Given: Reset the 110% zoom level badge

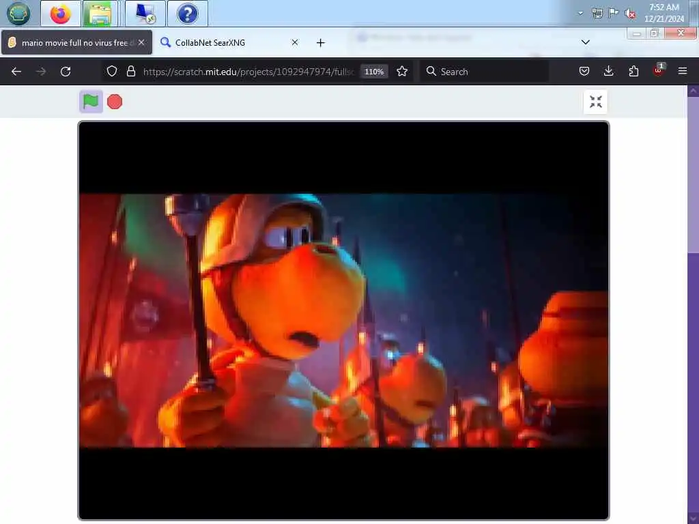Looking at the screenshot, I should click(373, 72).
